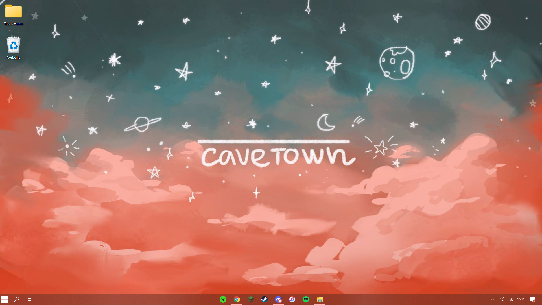The width and height of the screenshot is (542, 305).
Task: Open Task View on the taskbar
Action: click(x=30, y=299)
